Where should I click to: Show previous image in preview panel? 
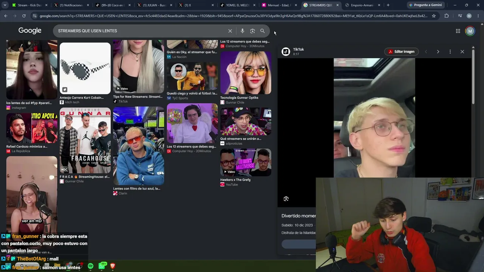[426, 52]
